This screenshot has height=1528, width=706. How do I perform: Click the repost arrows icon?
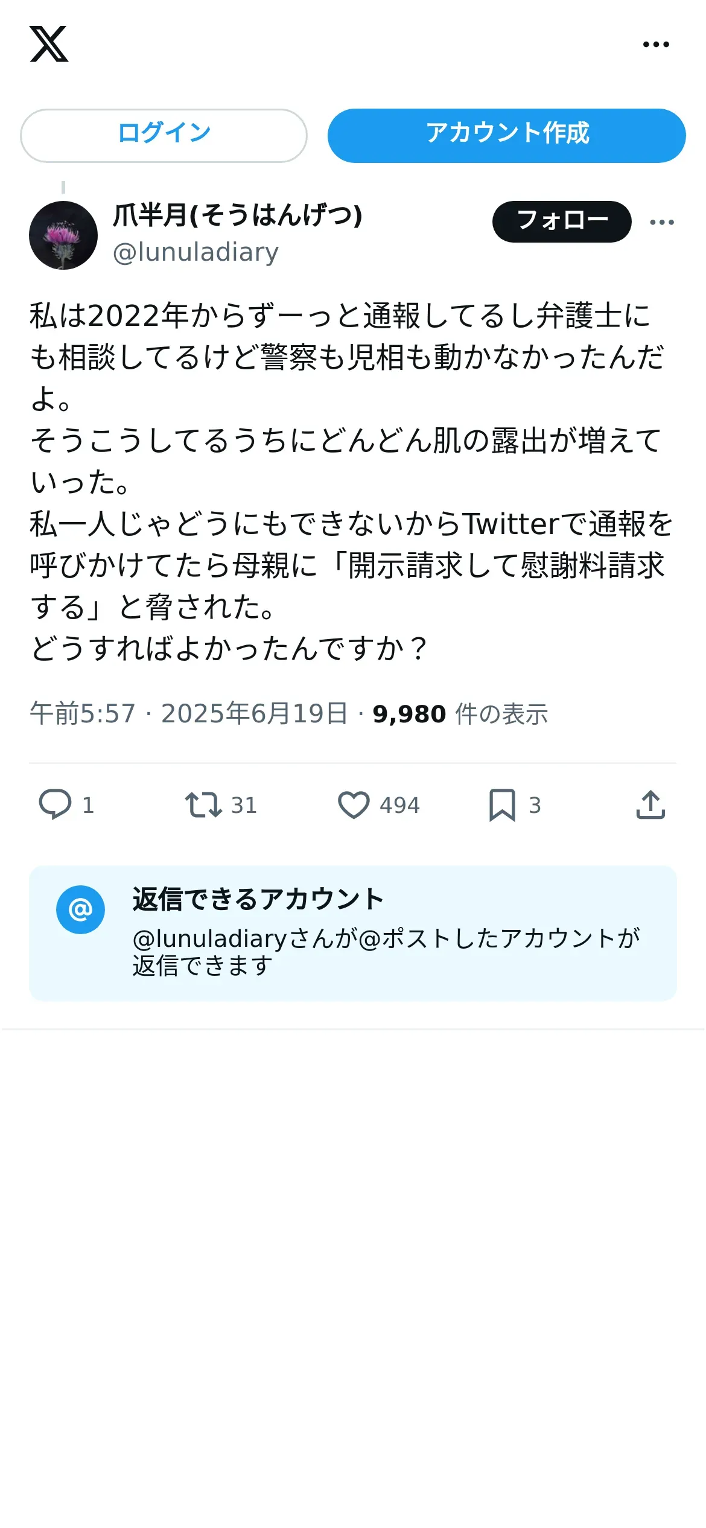203,804
